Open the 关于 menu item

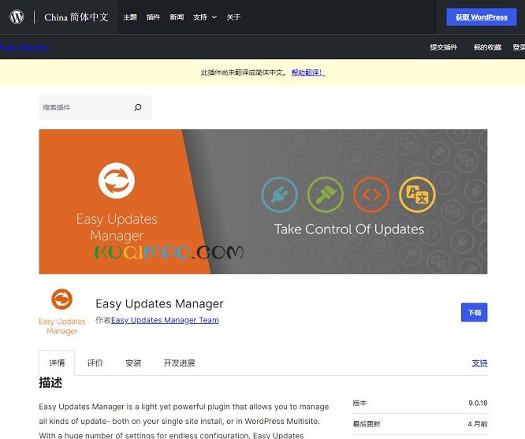click(233, 17)
